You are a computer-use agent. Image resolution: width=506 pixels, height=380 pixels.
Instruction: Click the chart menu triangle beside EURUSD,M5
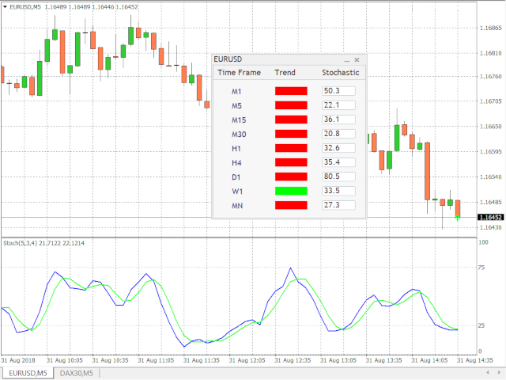point(5,6)
